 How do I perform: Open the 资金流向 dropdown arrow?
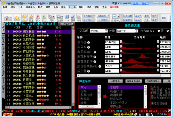pyautogui.click(x=94, y=20)
